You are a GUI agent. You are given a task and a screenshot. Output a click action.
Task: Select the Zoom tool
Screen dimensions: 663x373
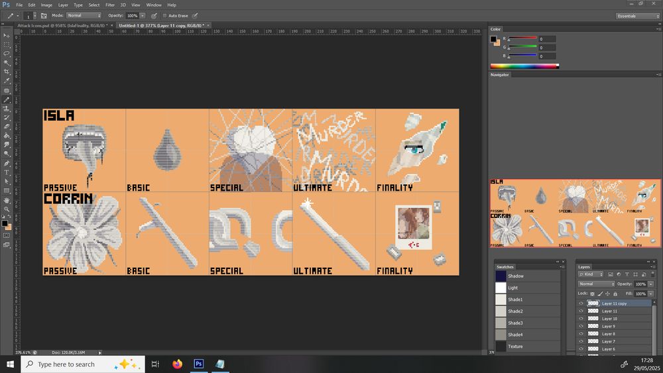click(7, 209)
